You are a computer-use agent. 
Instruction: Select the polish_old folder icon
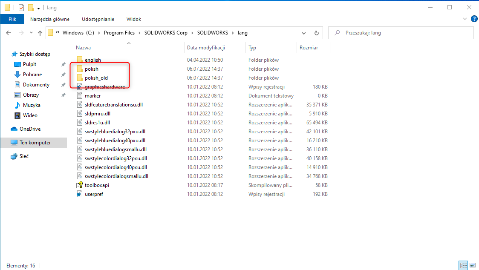pyautogui.click(x=80, y=78)
